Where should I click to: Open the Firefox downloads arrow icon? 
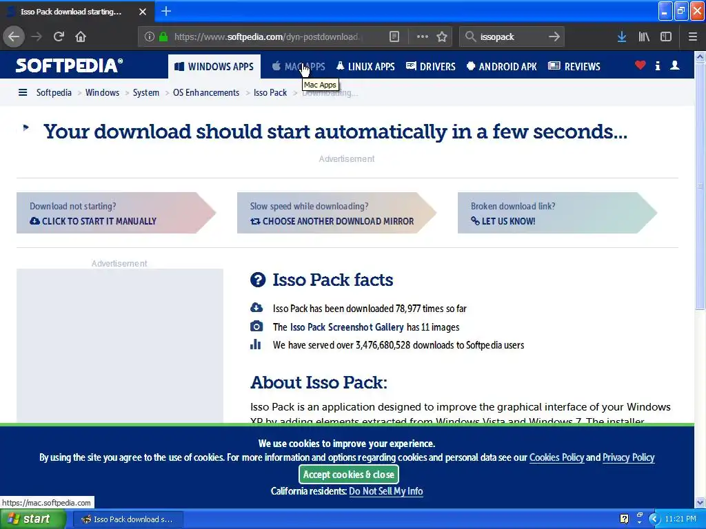tap(622, 37)
